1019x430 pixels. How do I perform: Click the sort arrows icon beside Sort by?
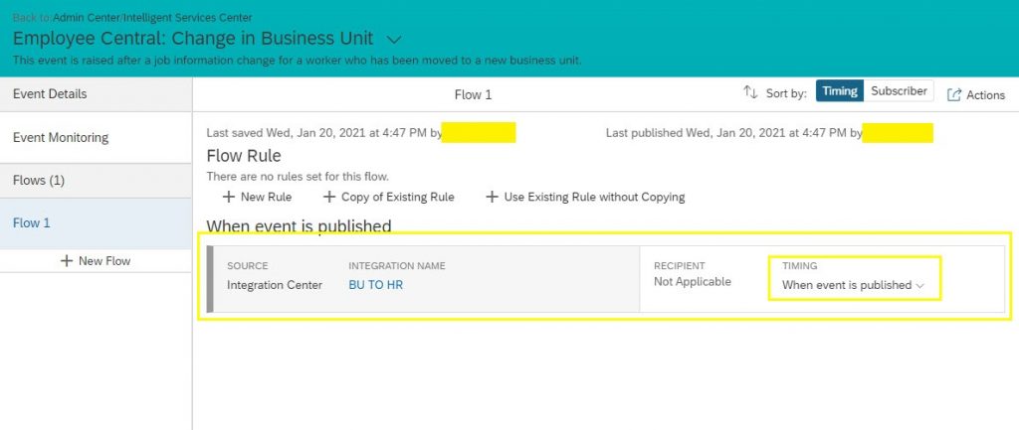pyautogui.click(x=750, y=92)
